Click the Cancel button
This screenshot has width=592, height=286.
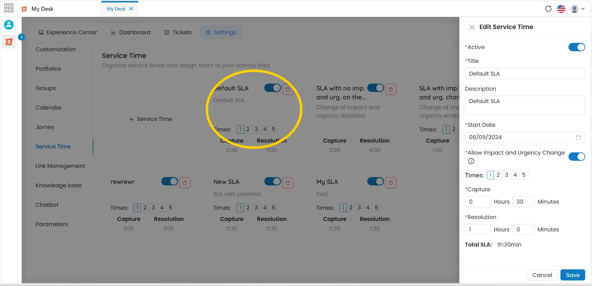542,275
